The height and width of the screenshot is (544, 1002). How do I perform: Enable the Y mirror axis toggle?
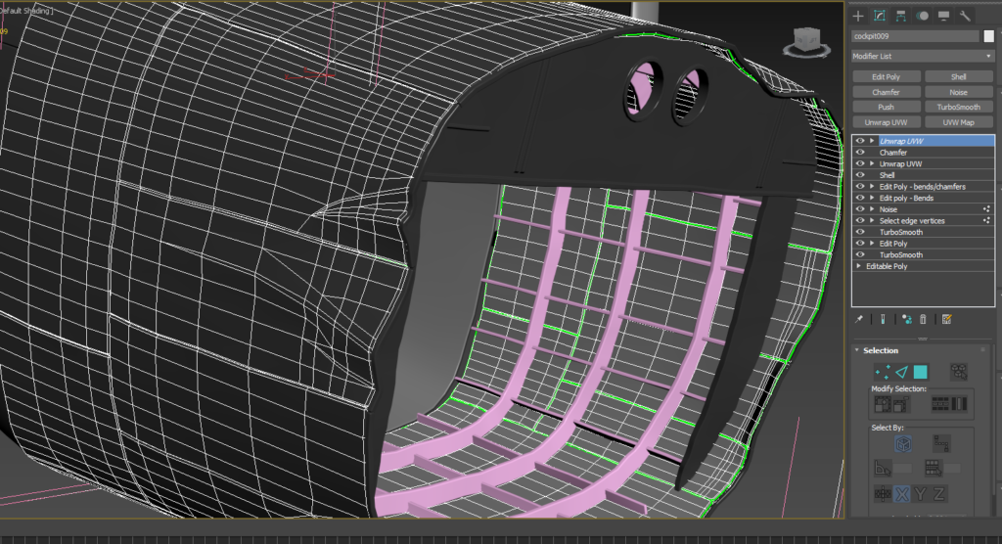920,493
